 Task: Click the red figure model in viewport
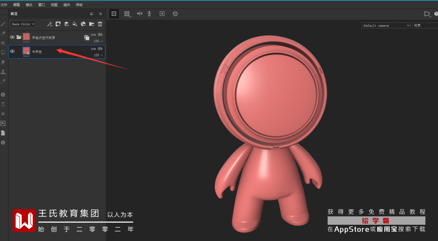(x=270, y=134)
